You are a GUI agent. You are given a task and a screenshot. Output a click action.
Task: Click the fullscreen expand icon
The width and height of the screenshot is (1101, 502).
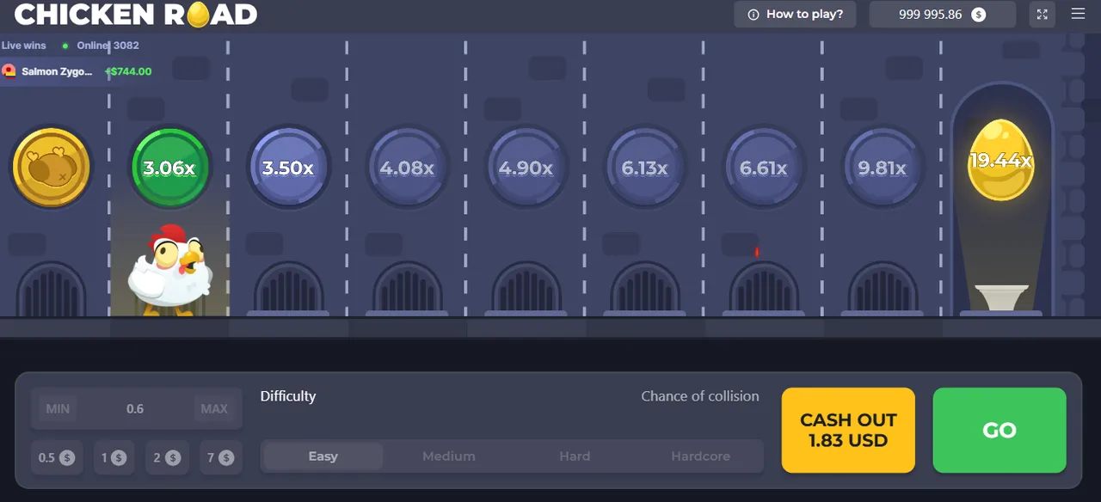(1042, 15)
